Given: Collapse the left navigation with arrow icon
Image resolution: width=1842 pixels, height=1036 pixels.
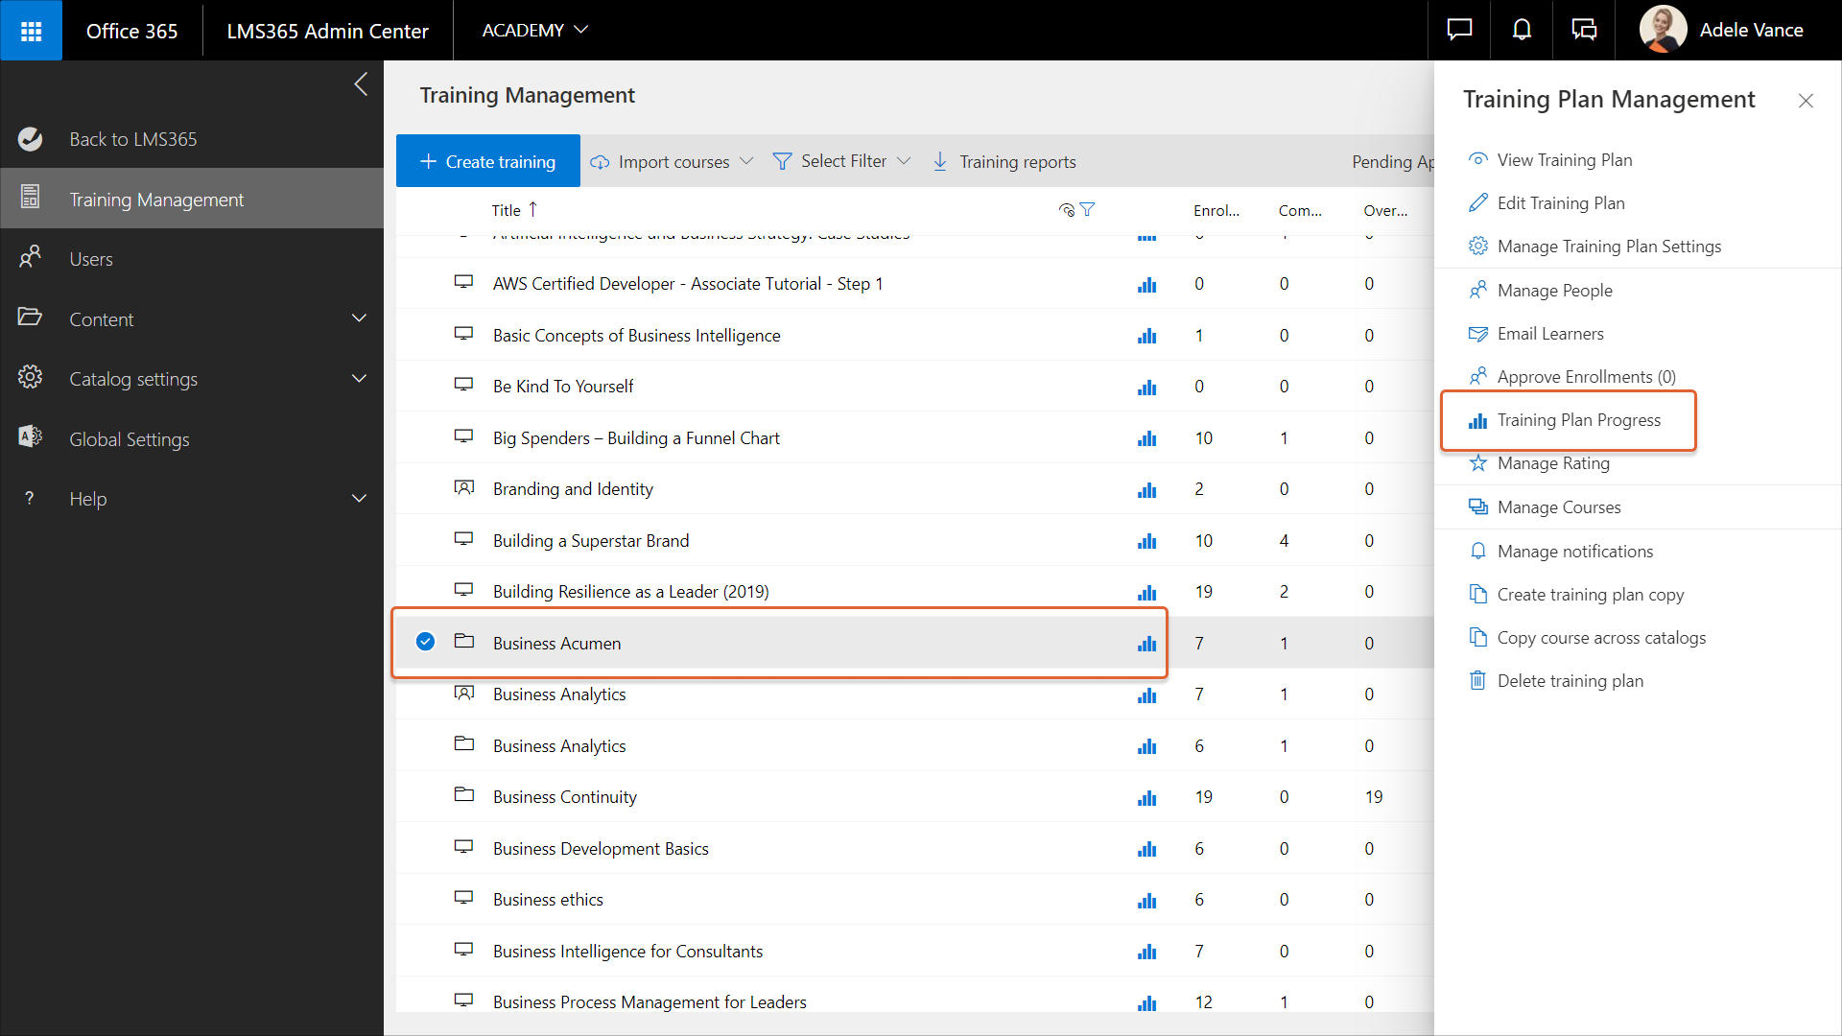Looking at the screenshot, I should 361,84.
